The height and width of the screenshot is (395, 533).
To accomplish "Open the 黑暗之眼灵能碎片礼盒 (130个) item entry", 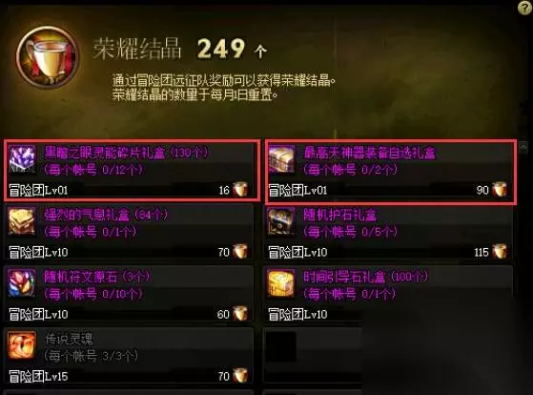I will [x=133, y=170].
